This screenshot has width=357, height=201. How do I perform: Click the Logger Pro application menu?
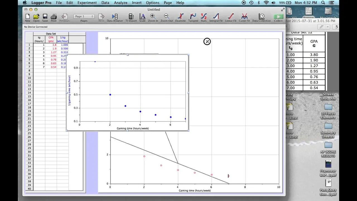coord(41,3)
